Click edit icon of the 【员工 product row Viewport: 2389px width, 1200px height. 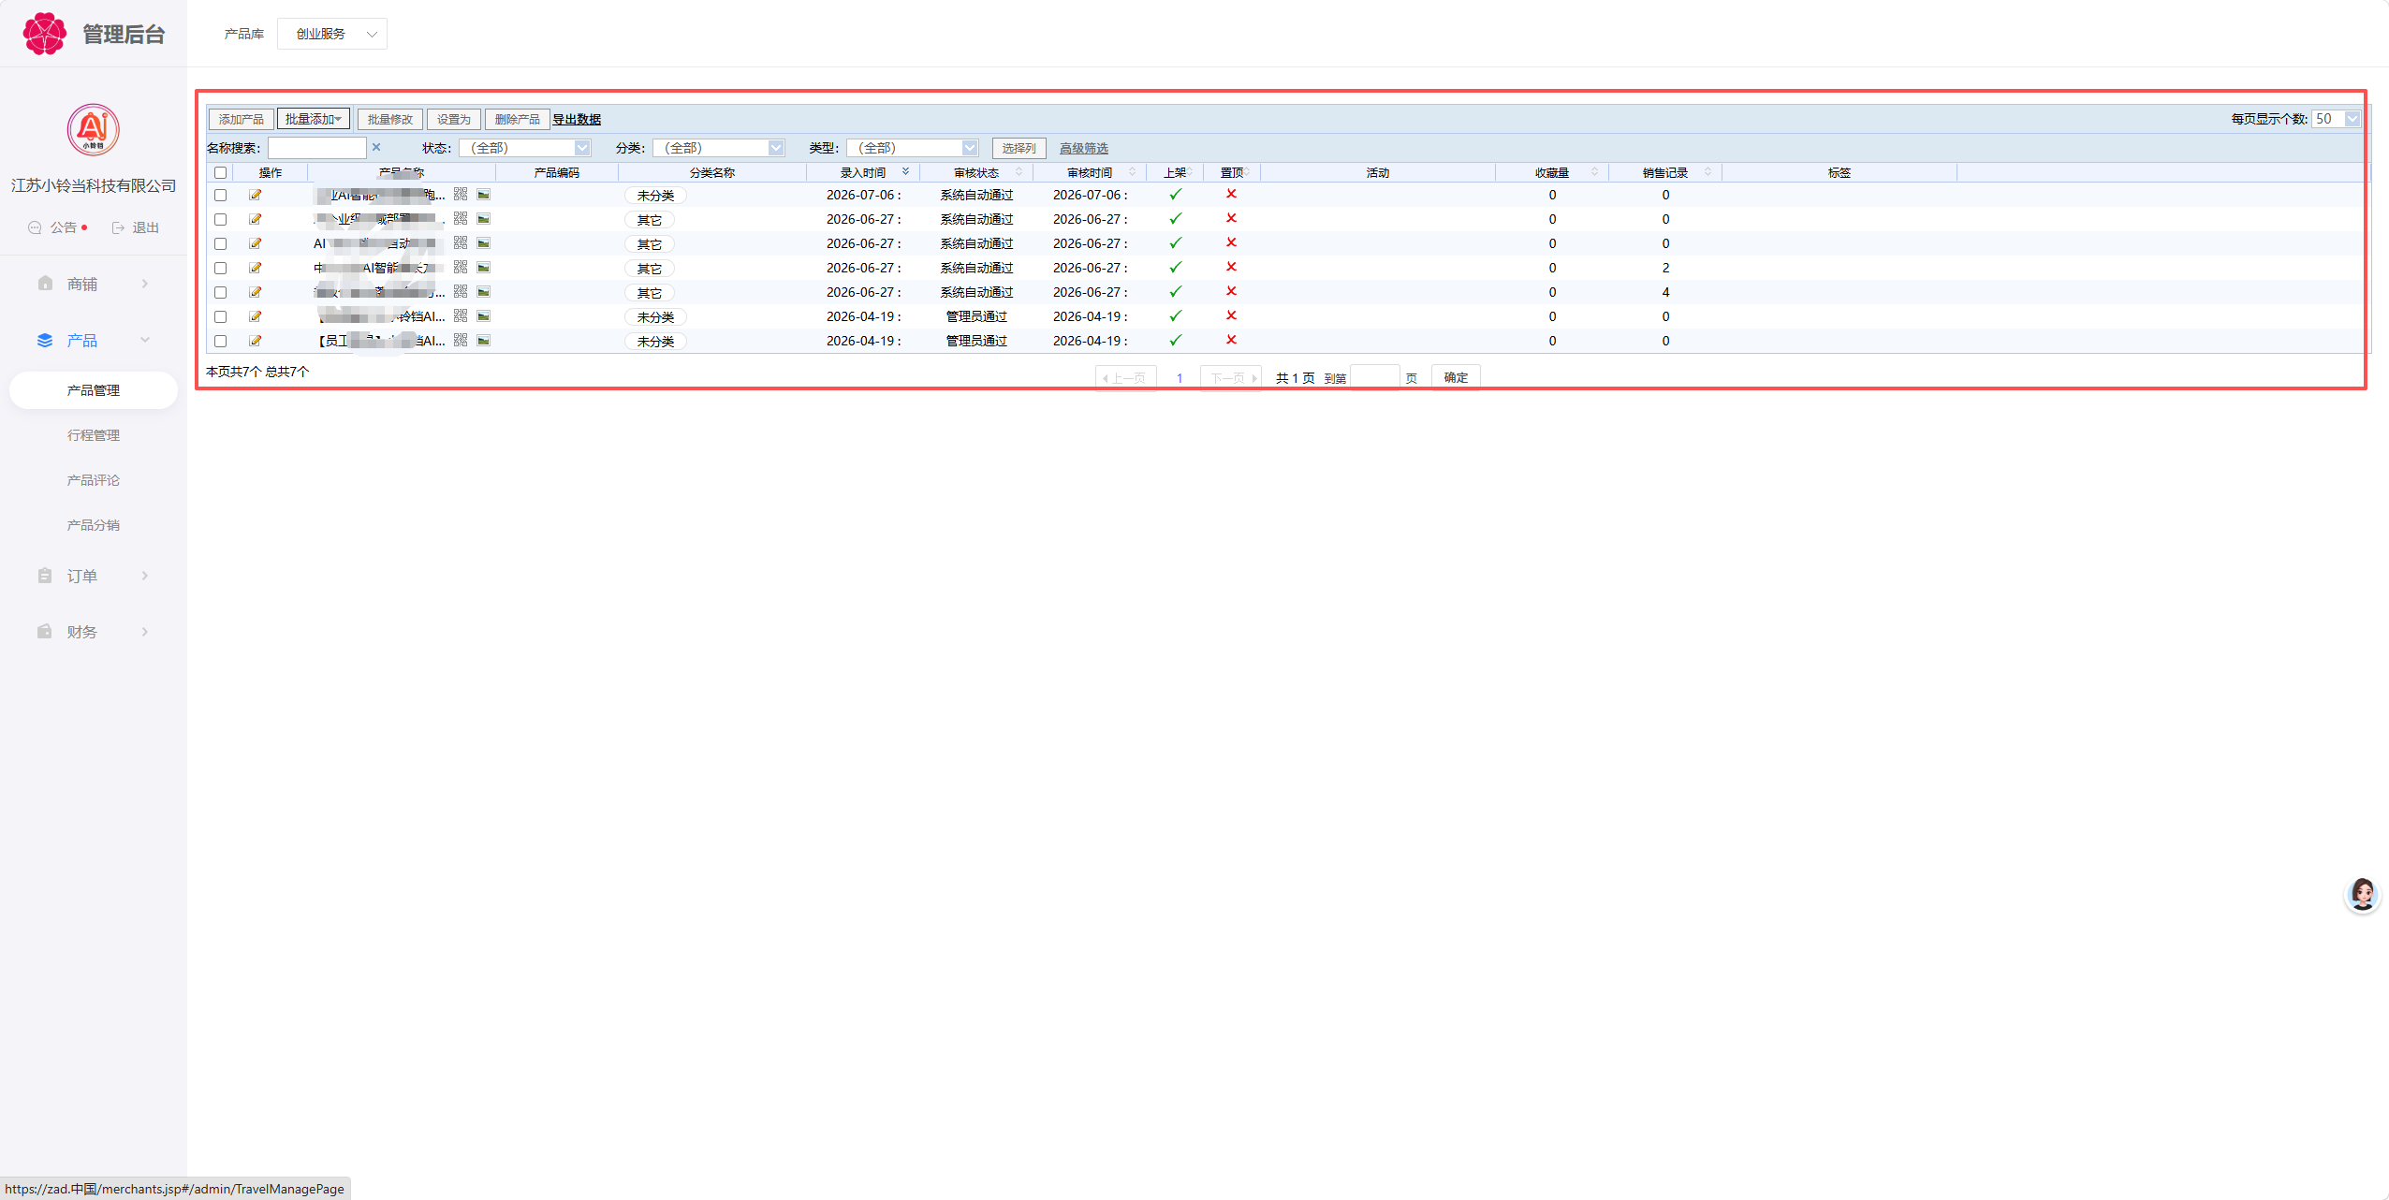click(x=255, y=341)
